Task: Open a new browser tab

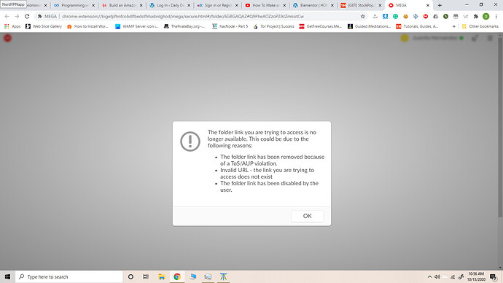Action: [x=440, y=5]
